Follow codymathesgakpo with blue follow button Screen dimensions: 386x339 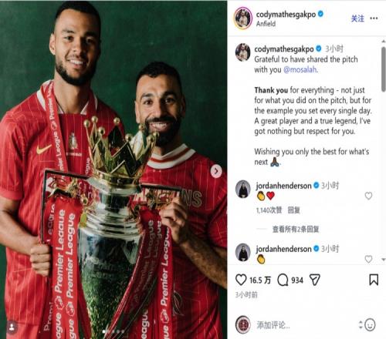point(357,18)
